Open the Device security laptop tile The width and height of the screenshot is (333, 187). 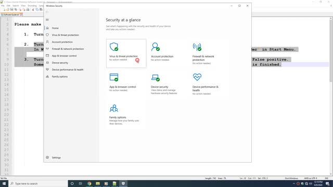tap(168, 84)
